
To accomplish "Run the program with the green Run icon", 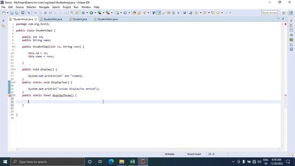I will click(91, 13).
